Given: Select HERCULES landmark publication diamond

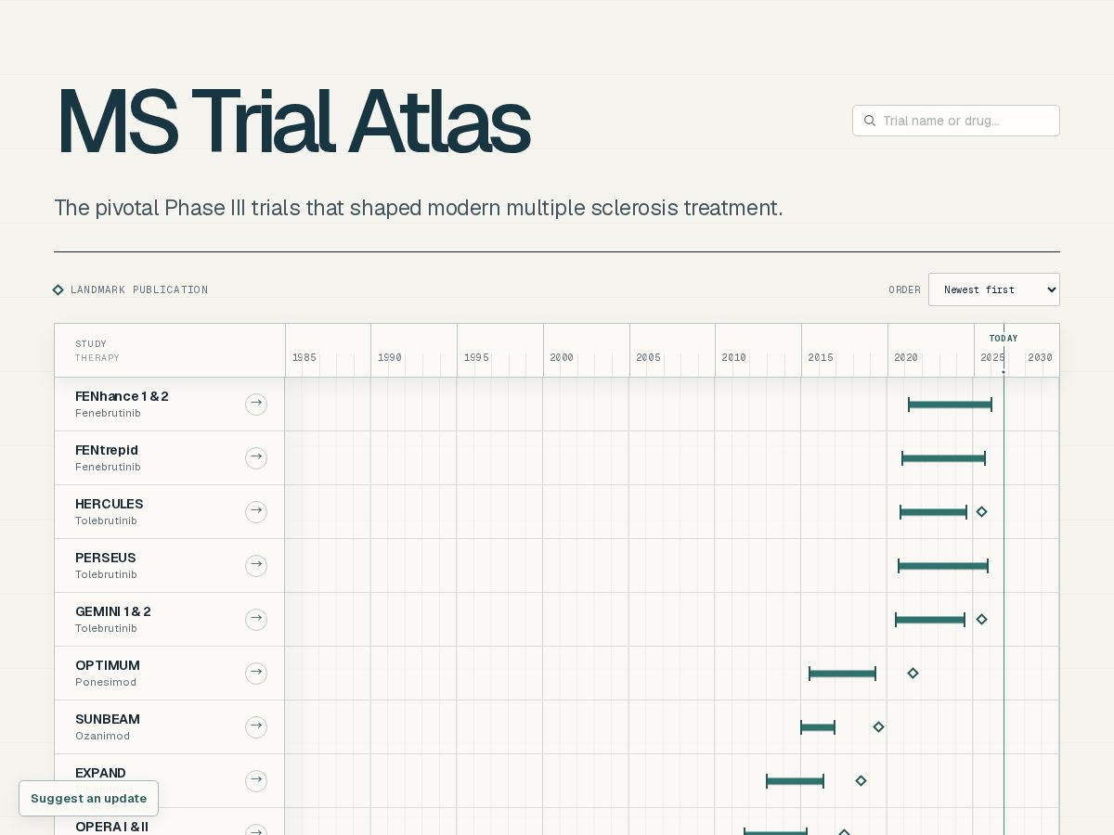Looking at the screenshot, I should pyautogui.click(x=981, y=512).
